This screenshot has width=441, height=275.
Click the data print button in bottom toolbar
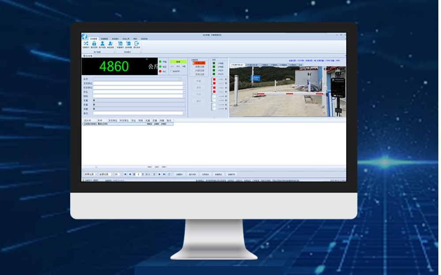232,174
